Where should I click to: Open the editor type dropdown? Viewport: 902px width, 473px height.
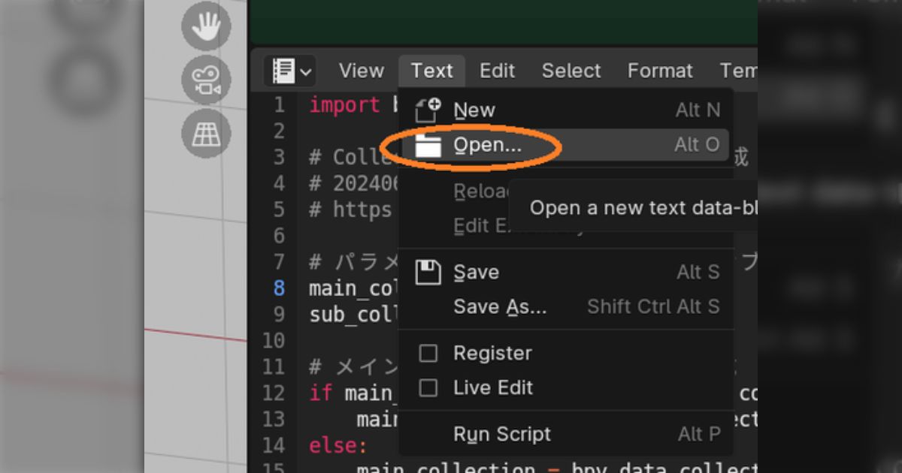pyautogui.click(x=290, y=71)
